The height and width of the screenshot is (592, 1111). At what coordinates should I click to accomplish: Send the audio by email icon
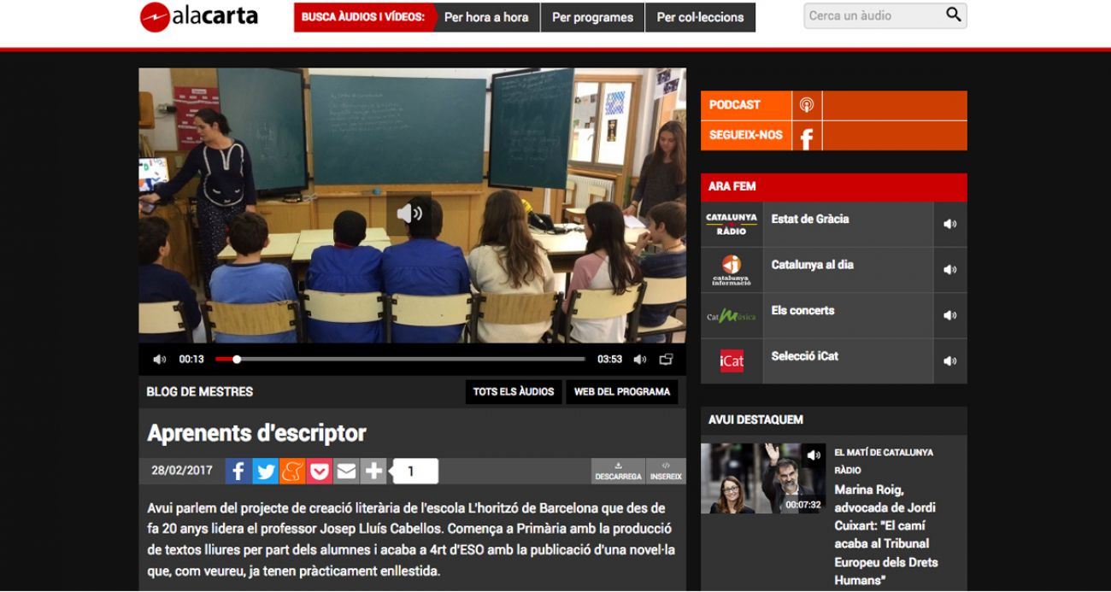(x=346, y=471)
